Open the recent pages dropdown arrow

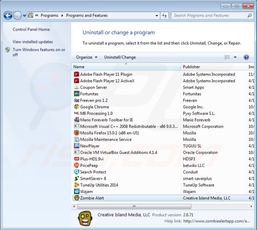pyautogui.click(x=24, y=16)
